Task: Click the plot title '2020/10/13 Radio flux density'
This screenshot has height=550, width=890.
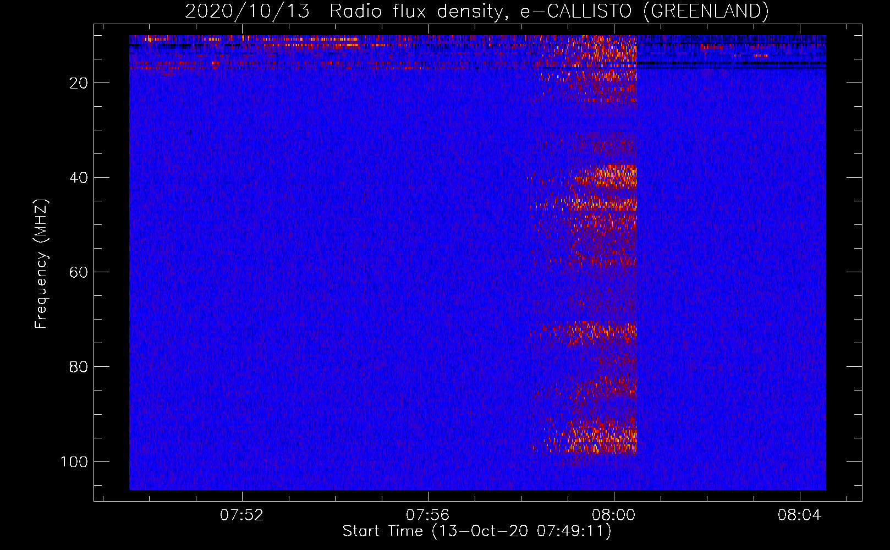Action: [476, 11]
